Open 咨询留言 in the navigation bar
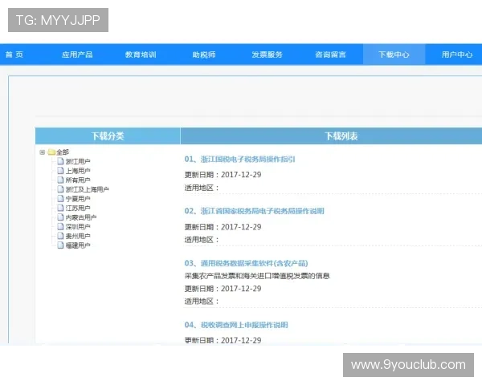482x385 pixels. pos(330,55)
